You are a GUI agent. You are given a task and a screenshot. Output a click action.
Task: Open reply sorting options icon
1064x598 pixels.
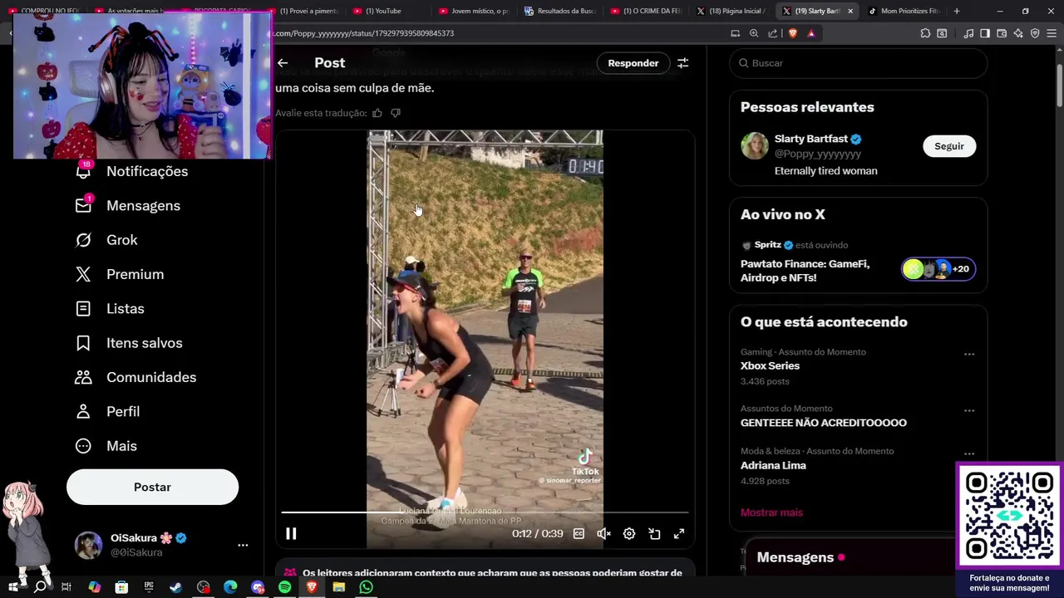[682, 63]
